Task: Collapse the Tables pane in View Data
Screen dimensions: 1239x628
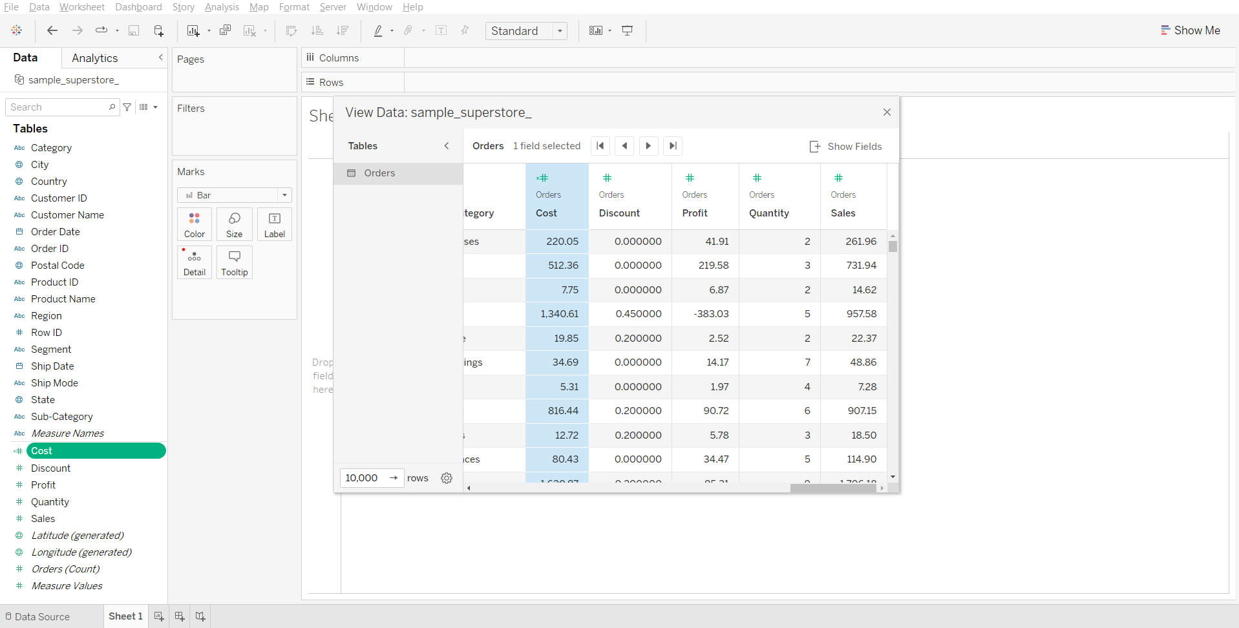Action: point(447,146)
